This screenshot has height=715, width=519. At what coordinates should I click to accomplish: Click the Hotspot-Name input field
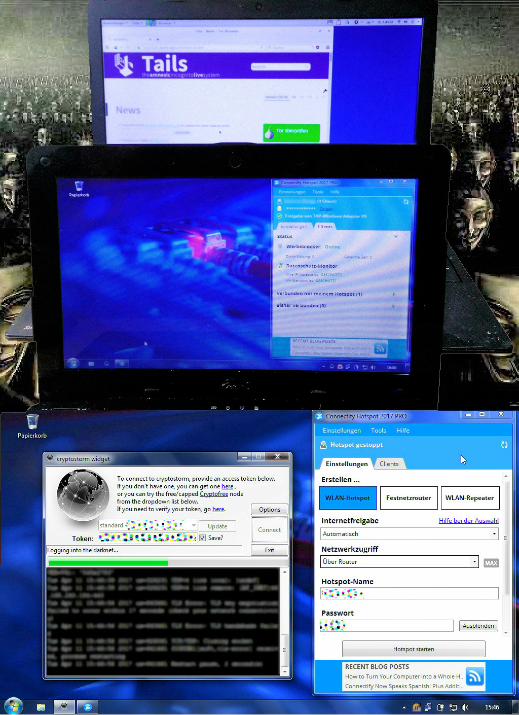[x=410, y=593]
